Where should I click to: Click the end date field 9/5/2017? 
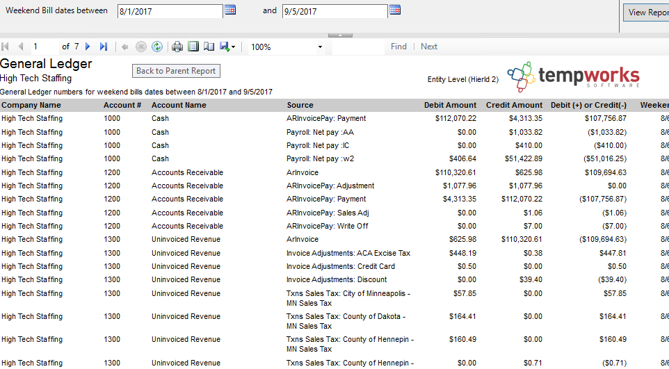tap(335, 12)
